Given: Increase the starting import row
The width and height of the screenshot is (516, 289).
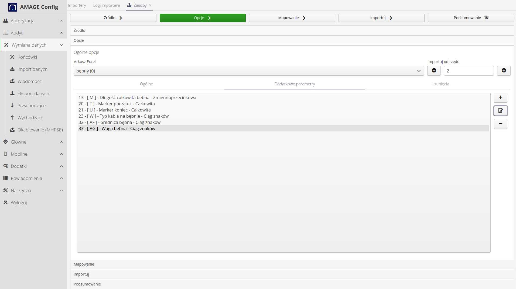Looking at the screenshot, I should (x=504, y=71).
